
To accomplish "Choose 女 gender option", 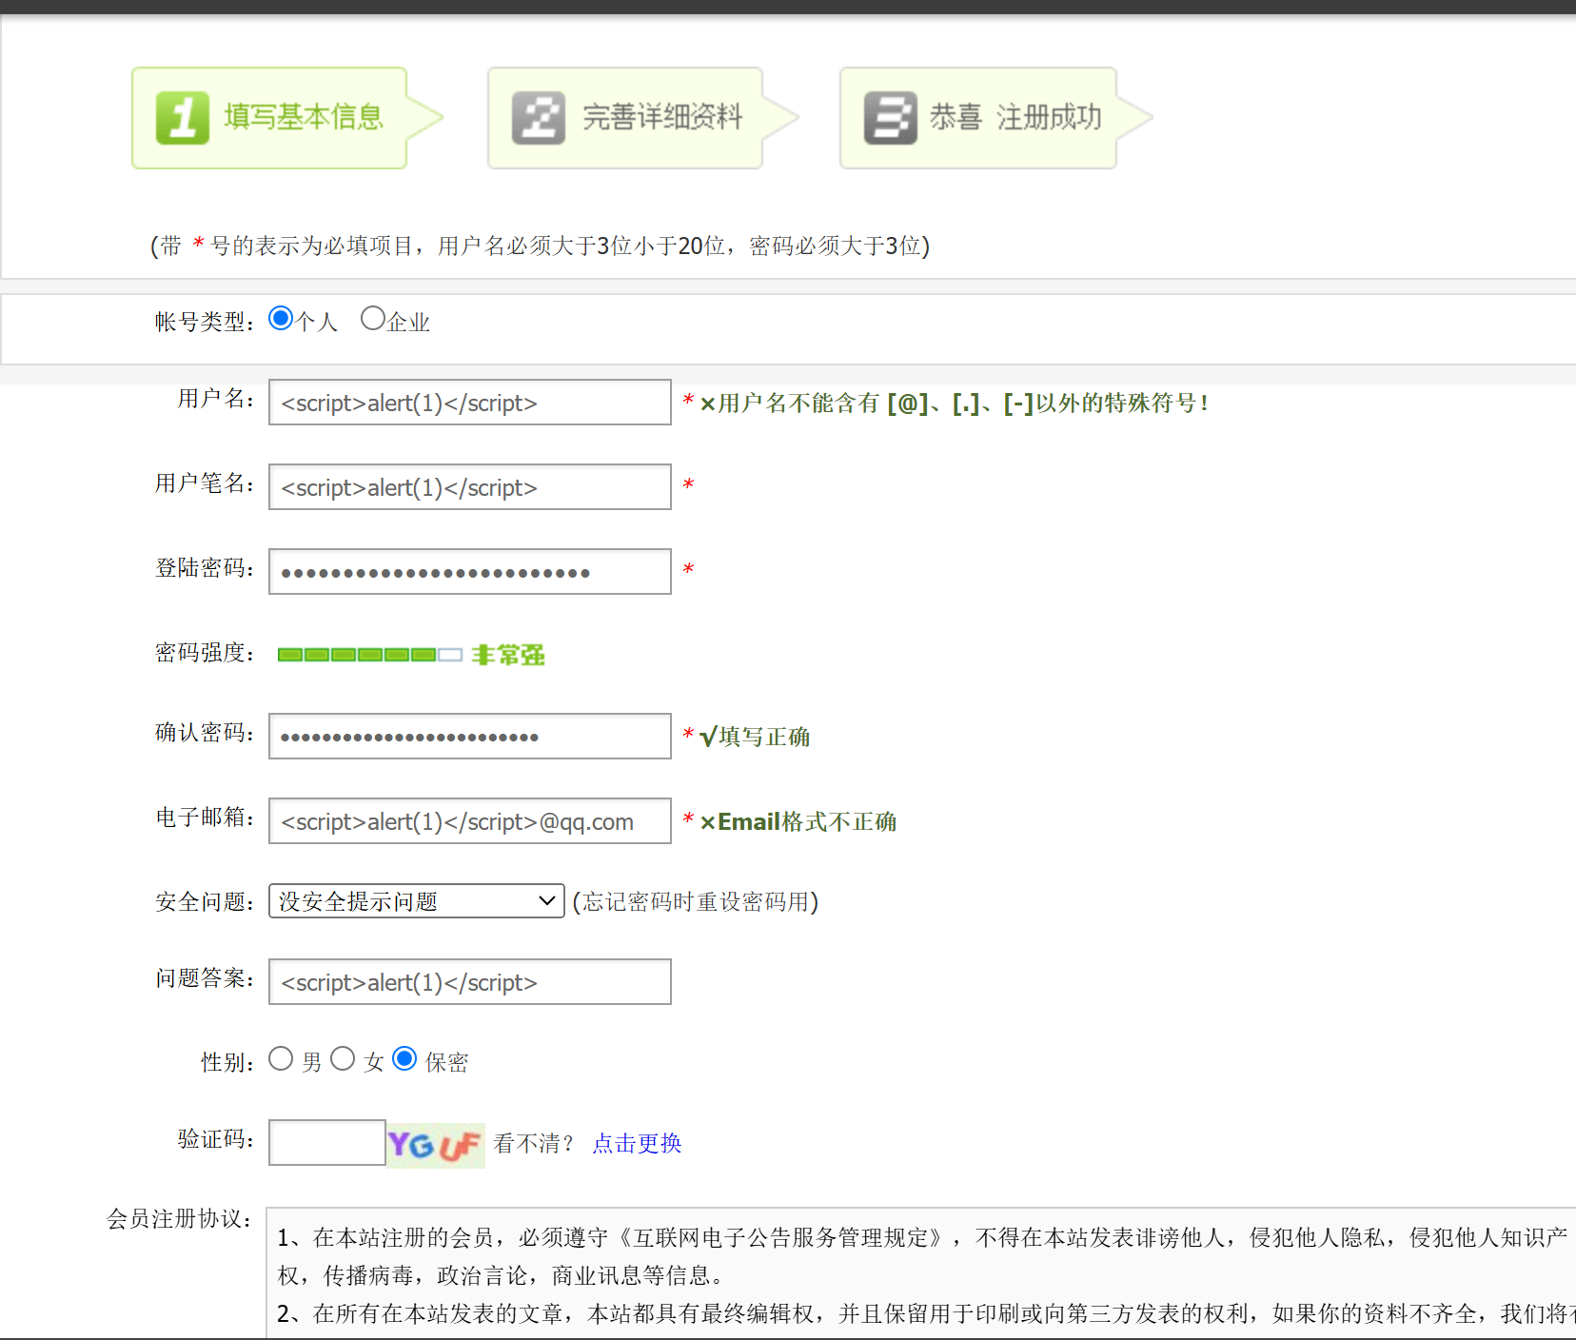I will point(343,1058).
